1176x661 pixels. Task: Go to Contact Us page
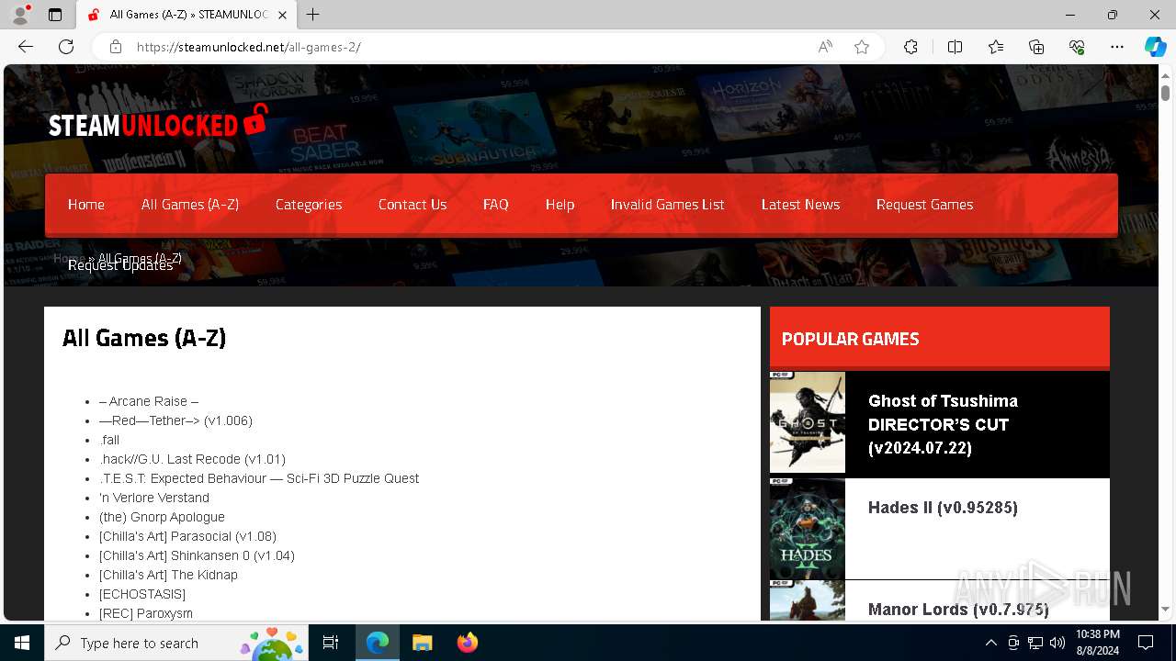[413, 205]
